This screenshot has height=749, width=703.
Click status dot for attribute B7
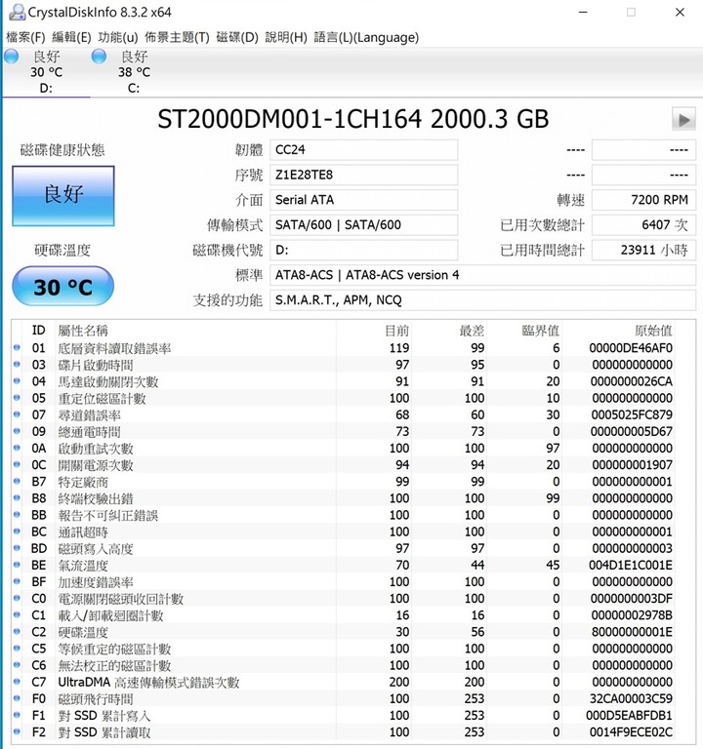click(x=17, y=482)
